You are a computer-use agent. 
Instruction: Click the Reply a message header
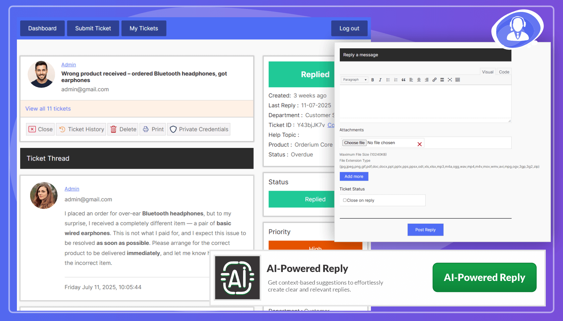click(x=426, y=55)
